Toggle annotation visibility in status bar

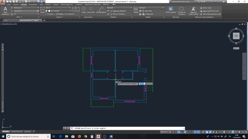[210, 132]
